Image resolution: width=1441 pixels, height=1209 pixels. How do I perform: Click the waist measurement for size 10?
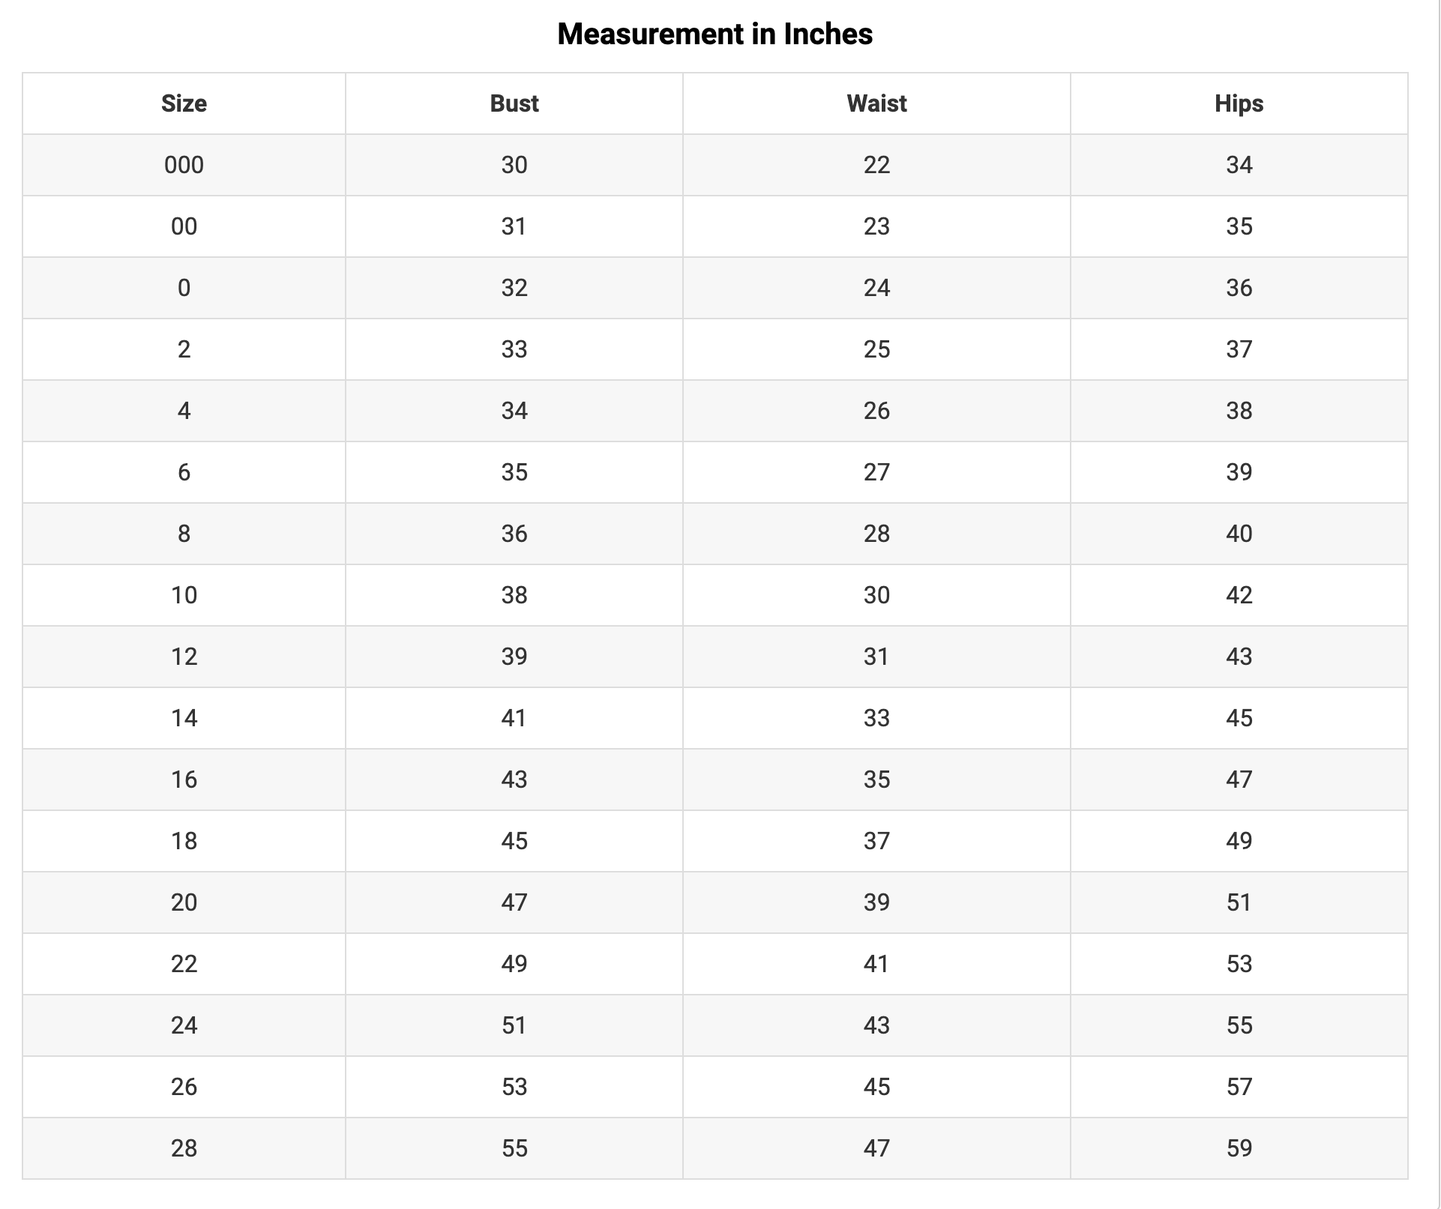[x=876, y=595]
